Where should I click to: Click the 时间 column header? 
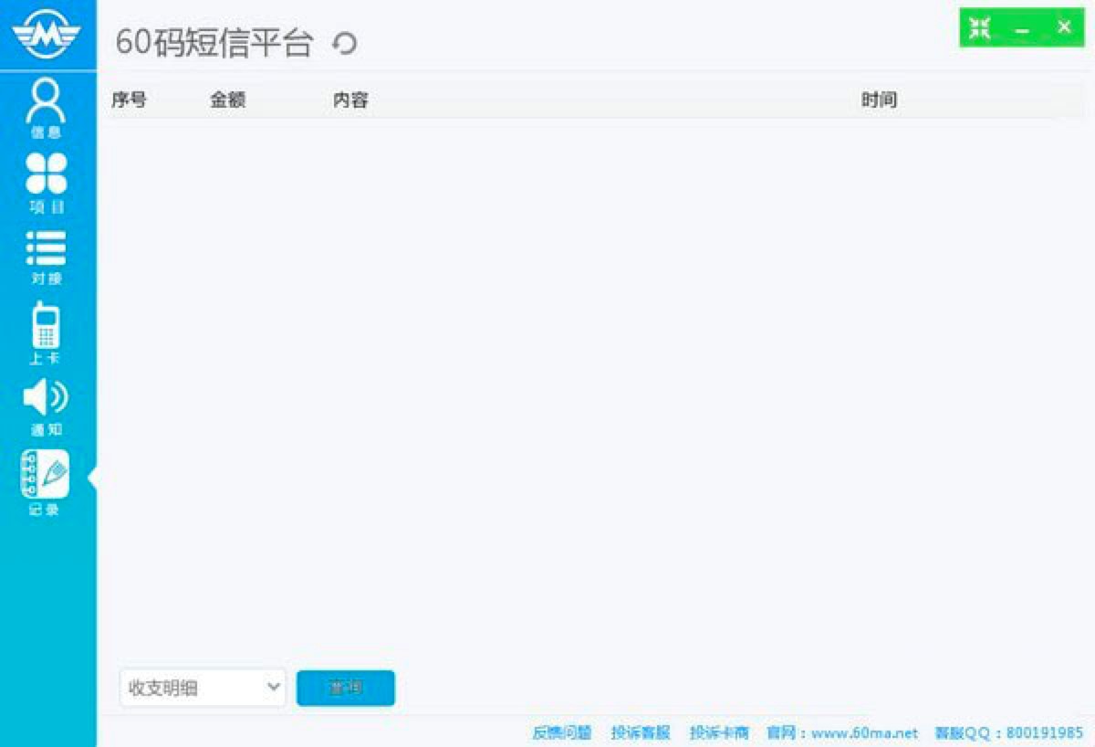(878, 100)
